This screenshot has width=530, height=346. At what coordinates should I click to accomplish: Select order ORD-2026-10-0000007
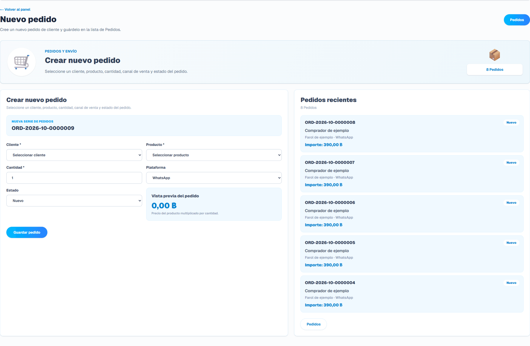pos(412,174)
